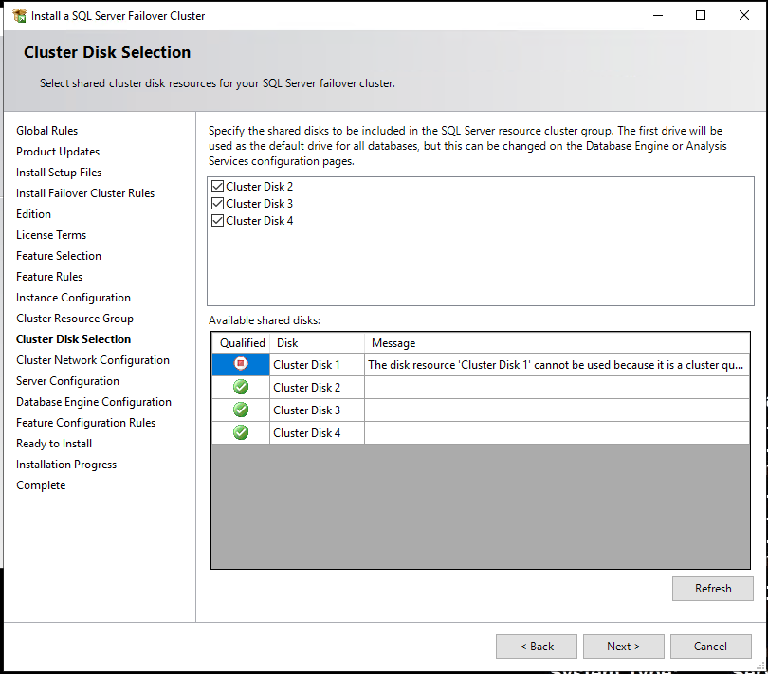Select the Ready to Install step
The image size is (768, 674).
54,444
